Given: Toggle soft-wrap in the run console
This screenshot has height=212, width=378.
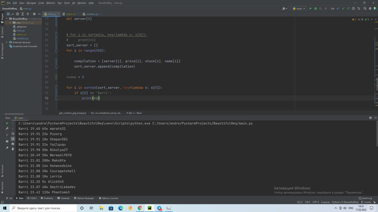Looking at the screenshot, I should coord(13,134).
